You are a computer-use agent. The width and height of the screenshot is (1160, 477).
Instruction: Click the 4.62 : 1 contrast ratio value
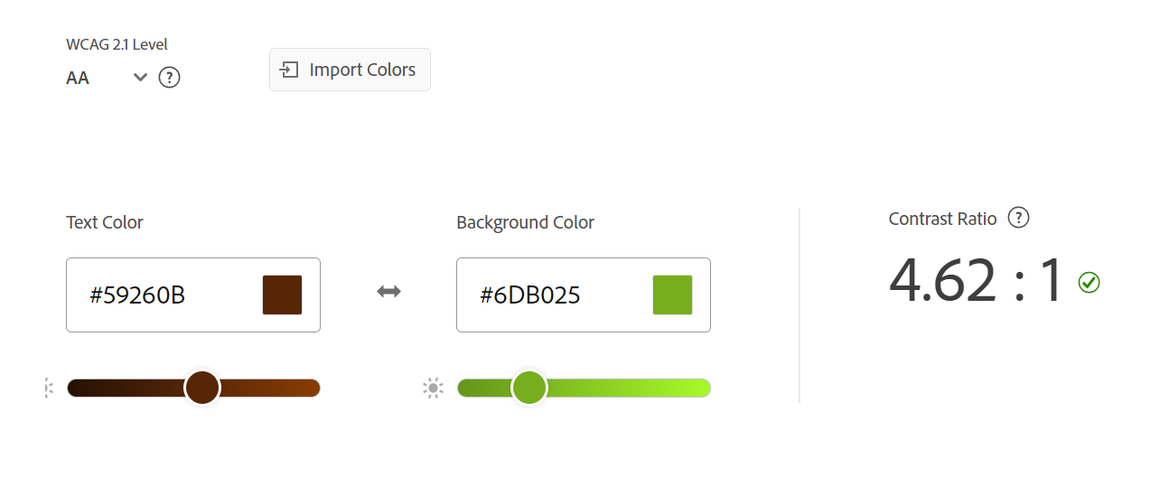click(976, 280)
